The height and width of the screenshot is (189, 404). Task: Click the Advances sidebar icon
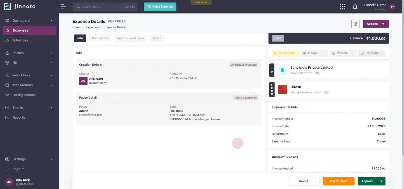(7, 40)
